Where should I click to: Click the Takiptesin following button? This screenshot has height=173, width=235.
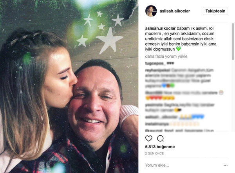215,11
